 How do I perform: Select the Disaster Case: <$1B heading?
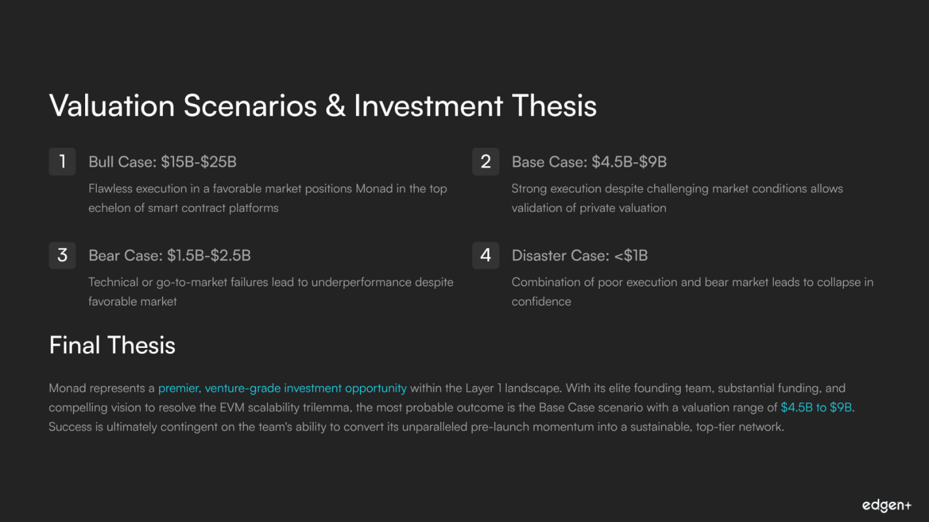[x=579, y=255]
